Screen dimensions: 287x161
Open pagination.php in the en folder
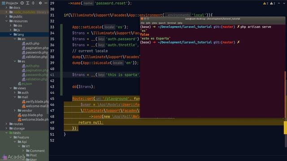pyautogui.click(x=35, y=48)
